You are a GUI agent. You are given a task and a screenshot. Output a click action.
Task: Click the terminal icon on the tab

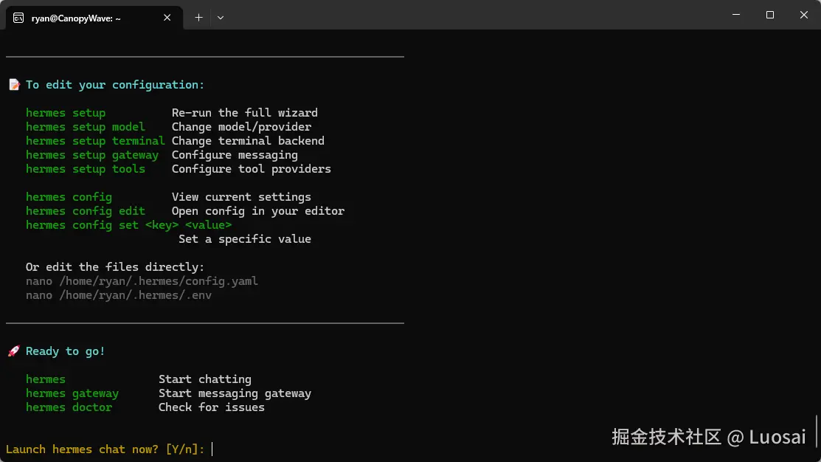(x=18, y=18)
